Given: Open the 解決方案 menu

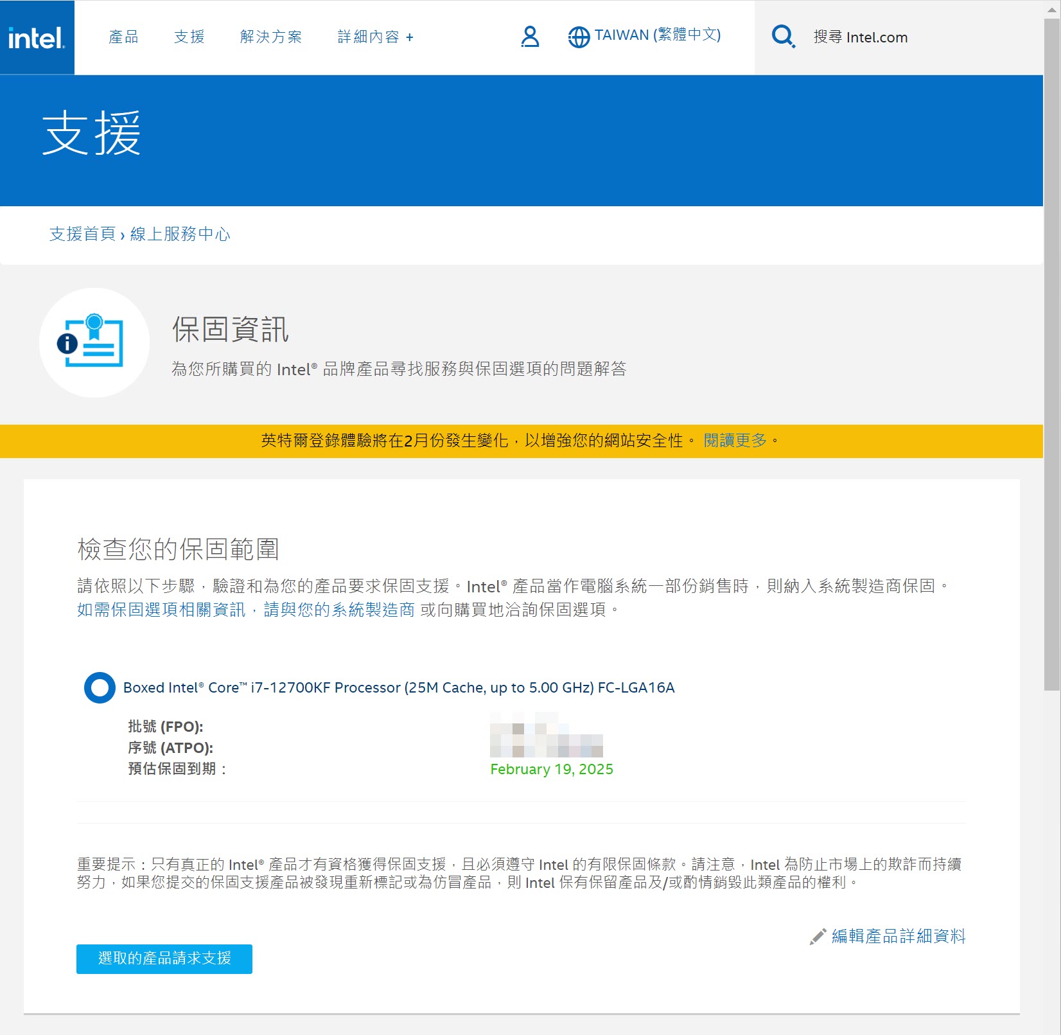Looking at the screenshot, I should click(271, 37).
